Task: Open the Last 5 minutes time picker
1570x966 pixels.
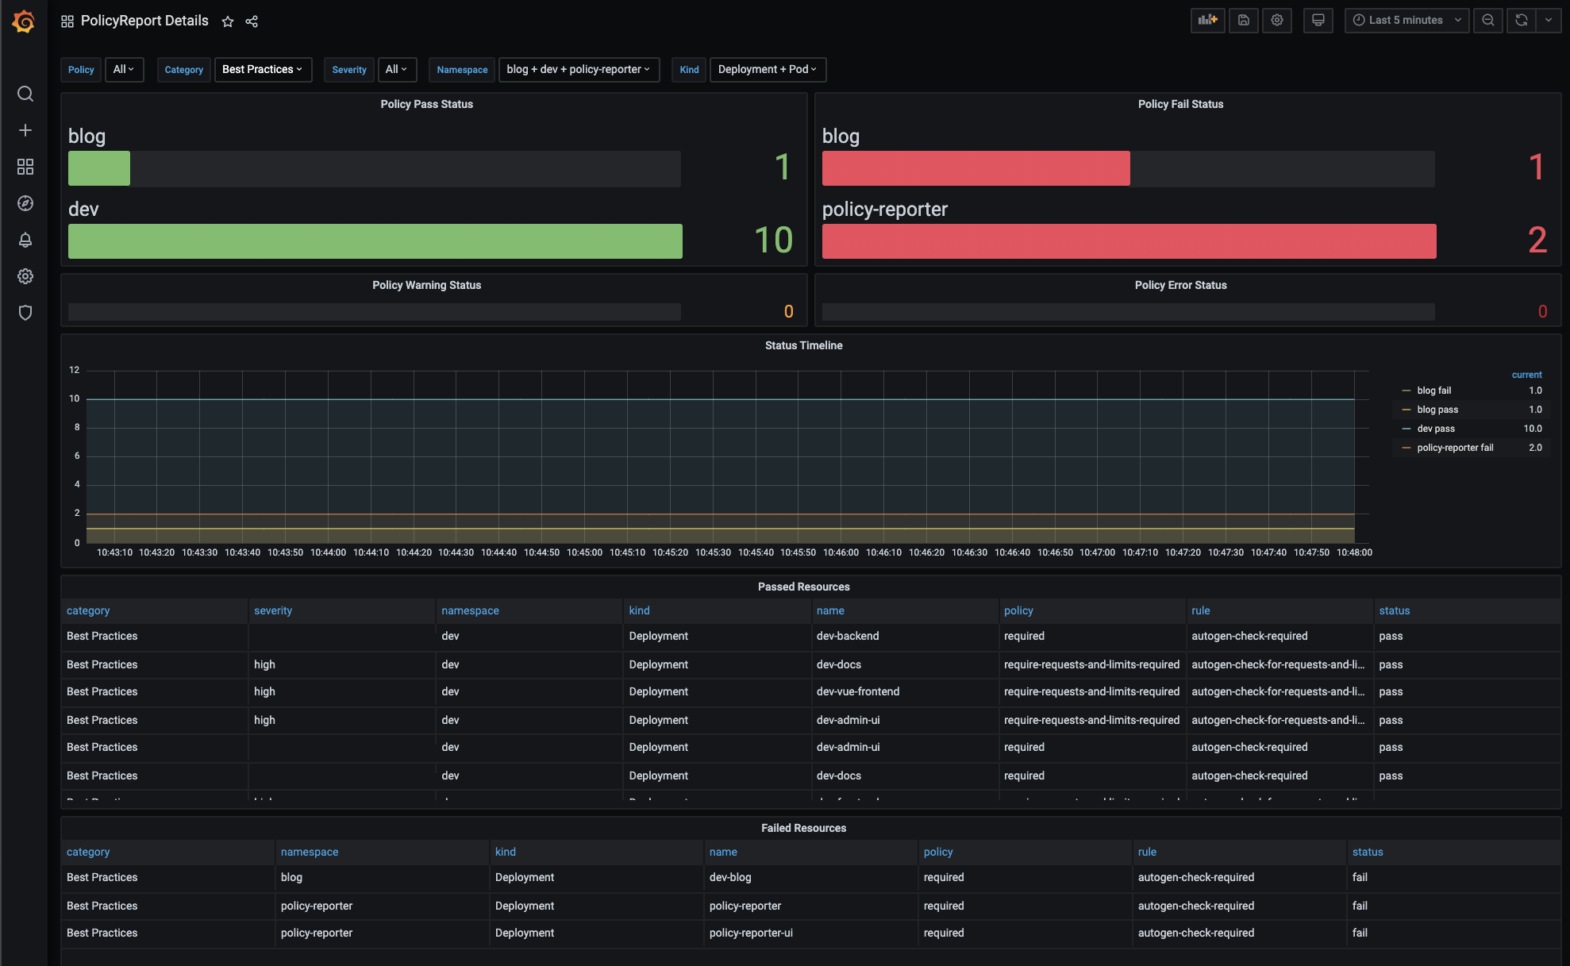Action: tap(1406, 21)
